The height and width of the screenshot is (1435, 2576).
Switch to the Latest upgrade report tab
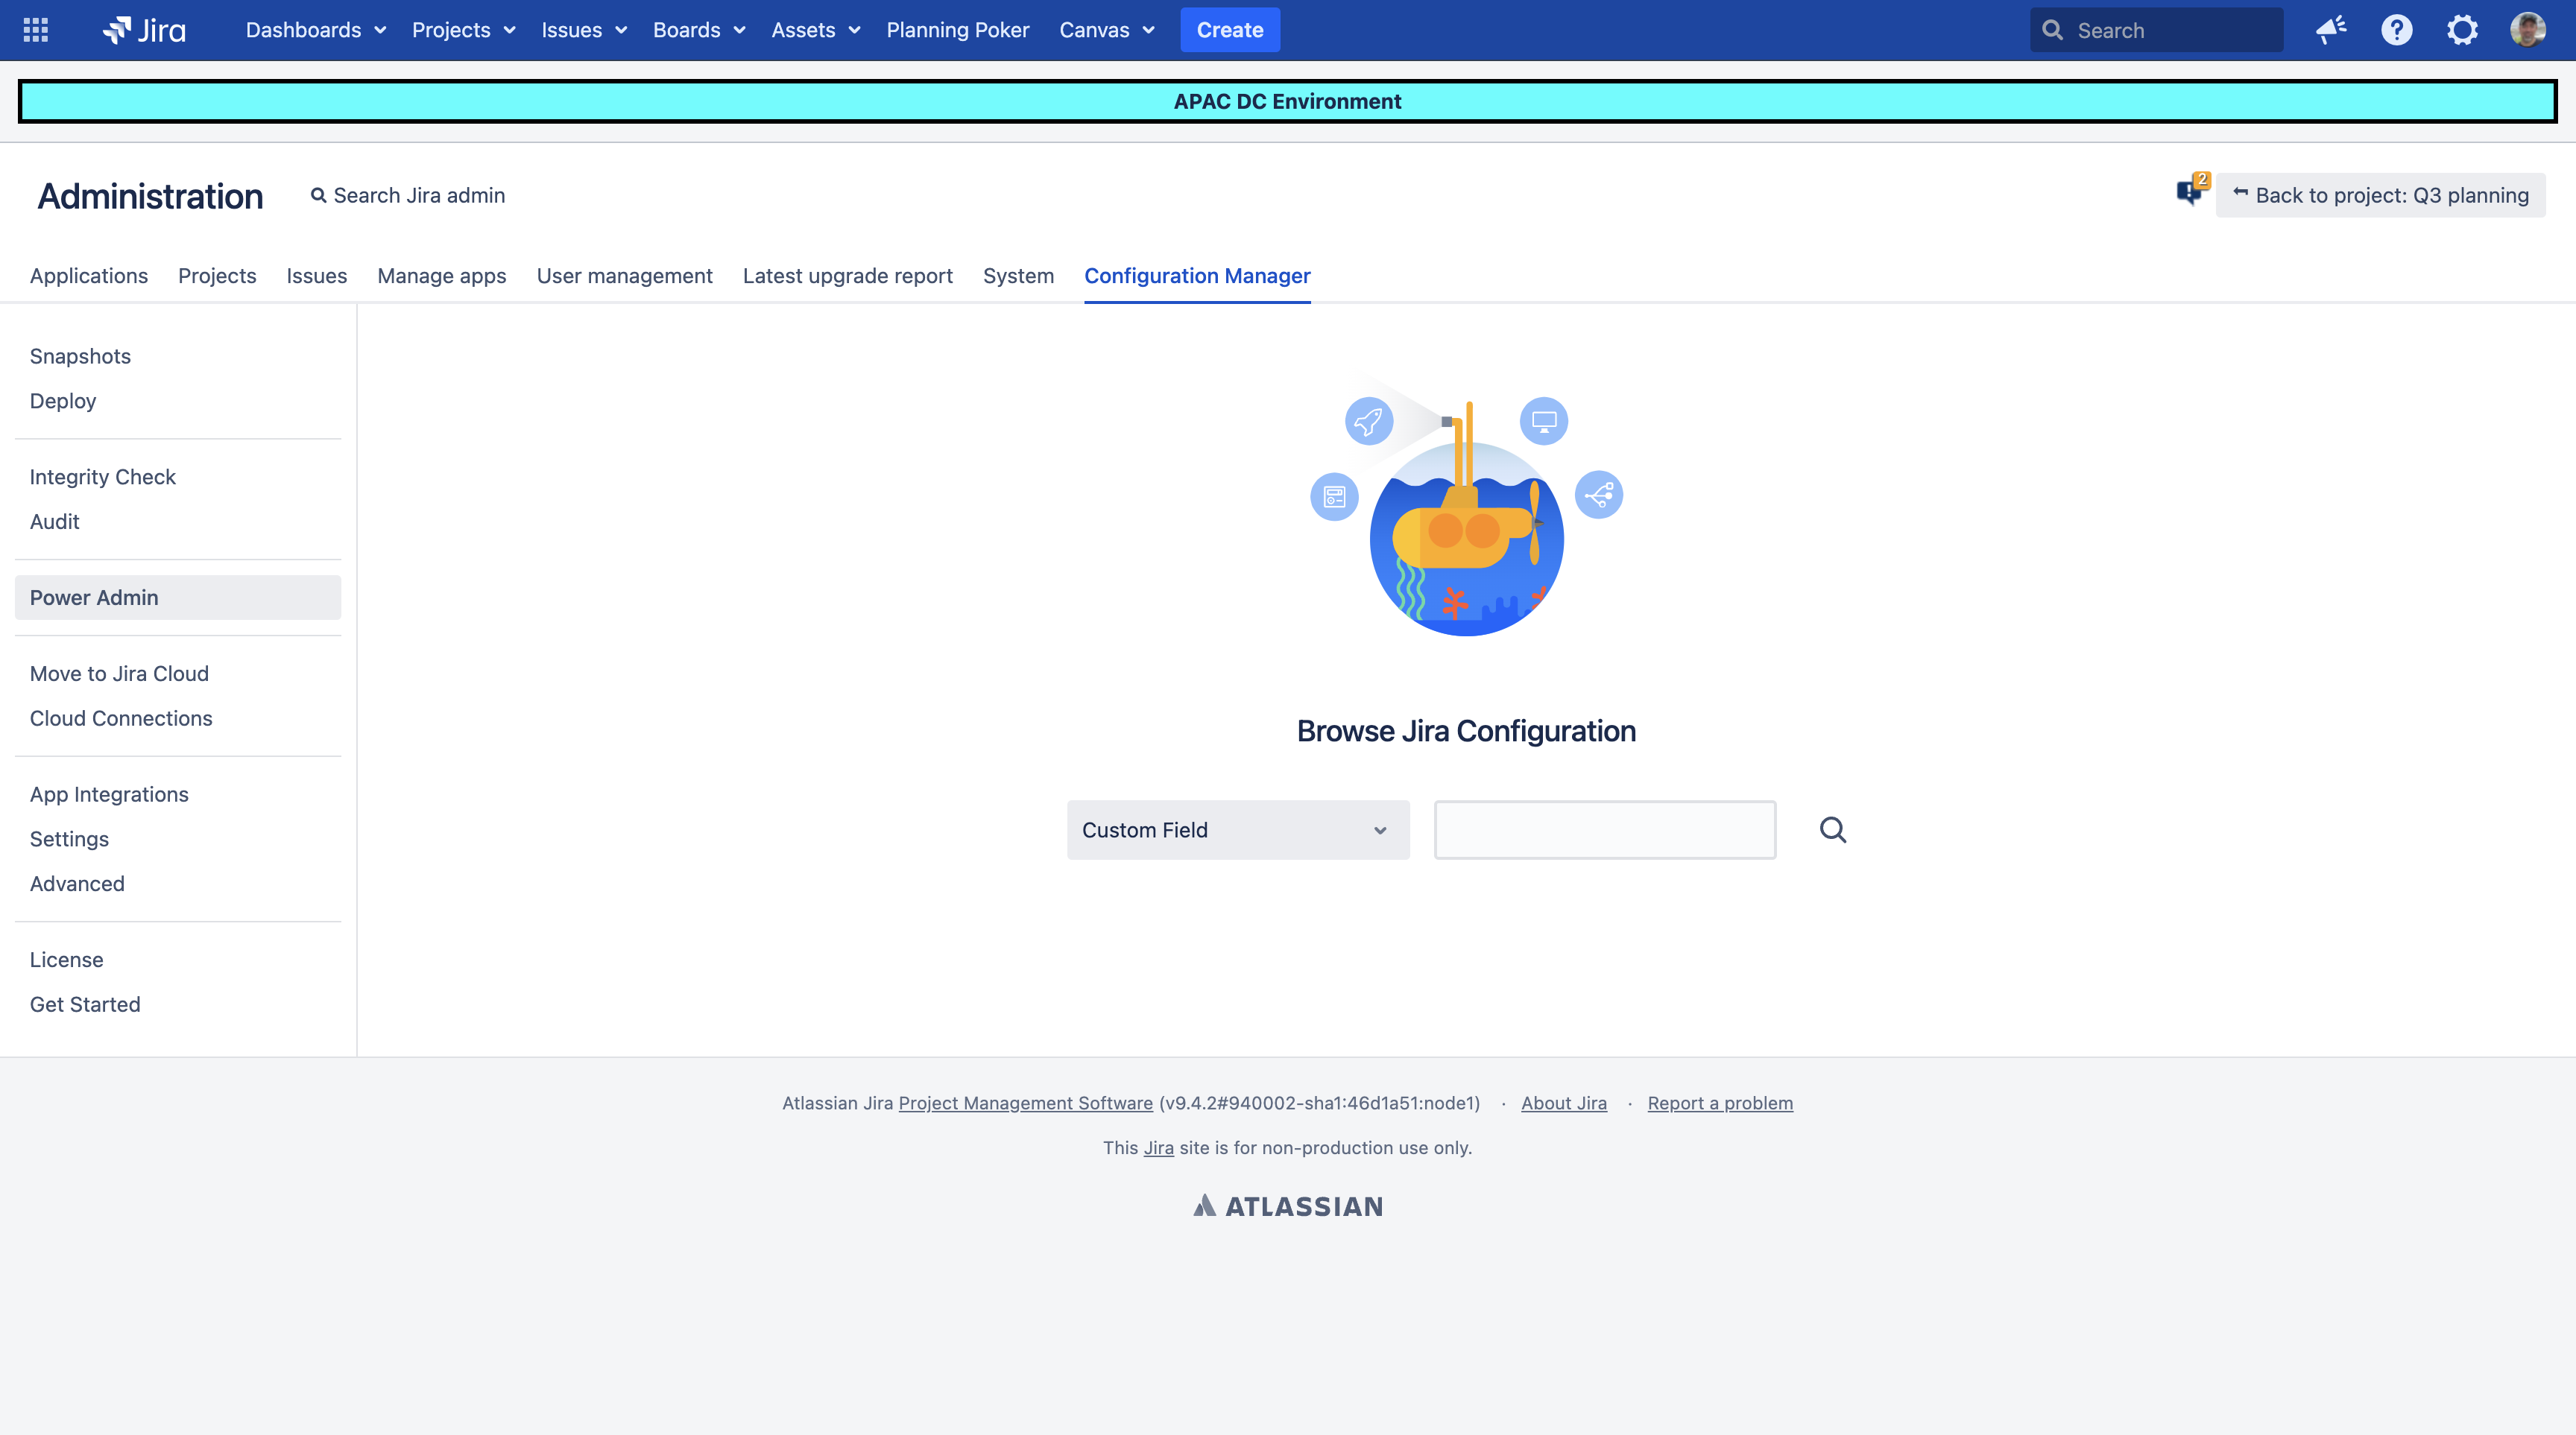click(847, 276)
